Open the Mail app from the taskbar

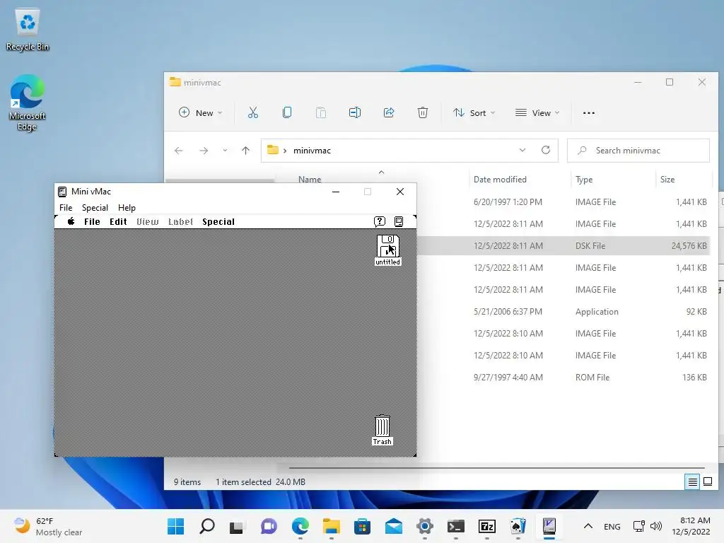pos(393,526)
